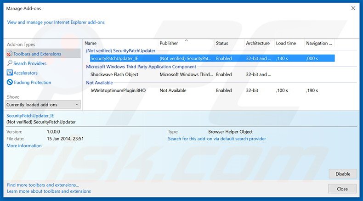This screenshot has width=363, height=201.
Task: Click the Search Providers magnifier icon
Action: coord(10,63)
